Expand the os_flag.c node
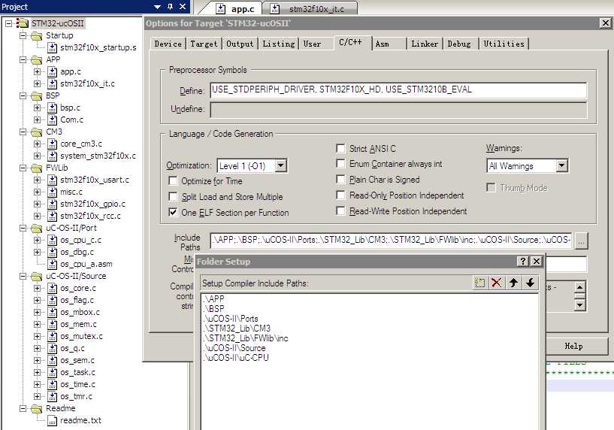The height and width of the screenshot is (430, 614). pyautogui.click(x=37, y=301)
